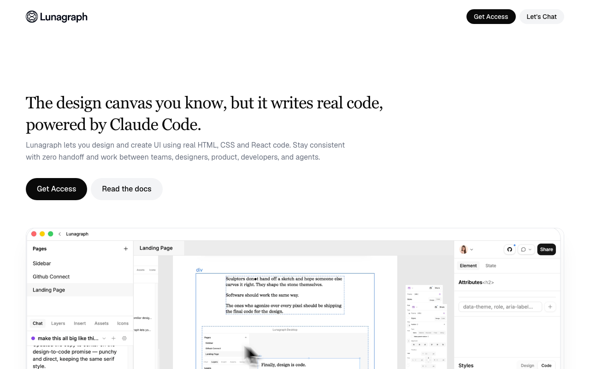
Task: Click the Pages panel heading
Action: 40,249
